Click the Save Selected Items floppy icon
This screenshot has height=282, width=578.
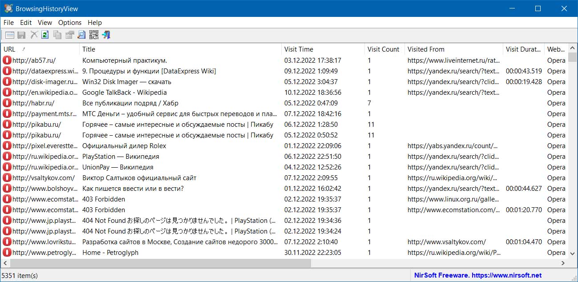pos(21,35)
